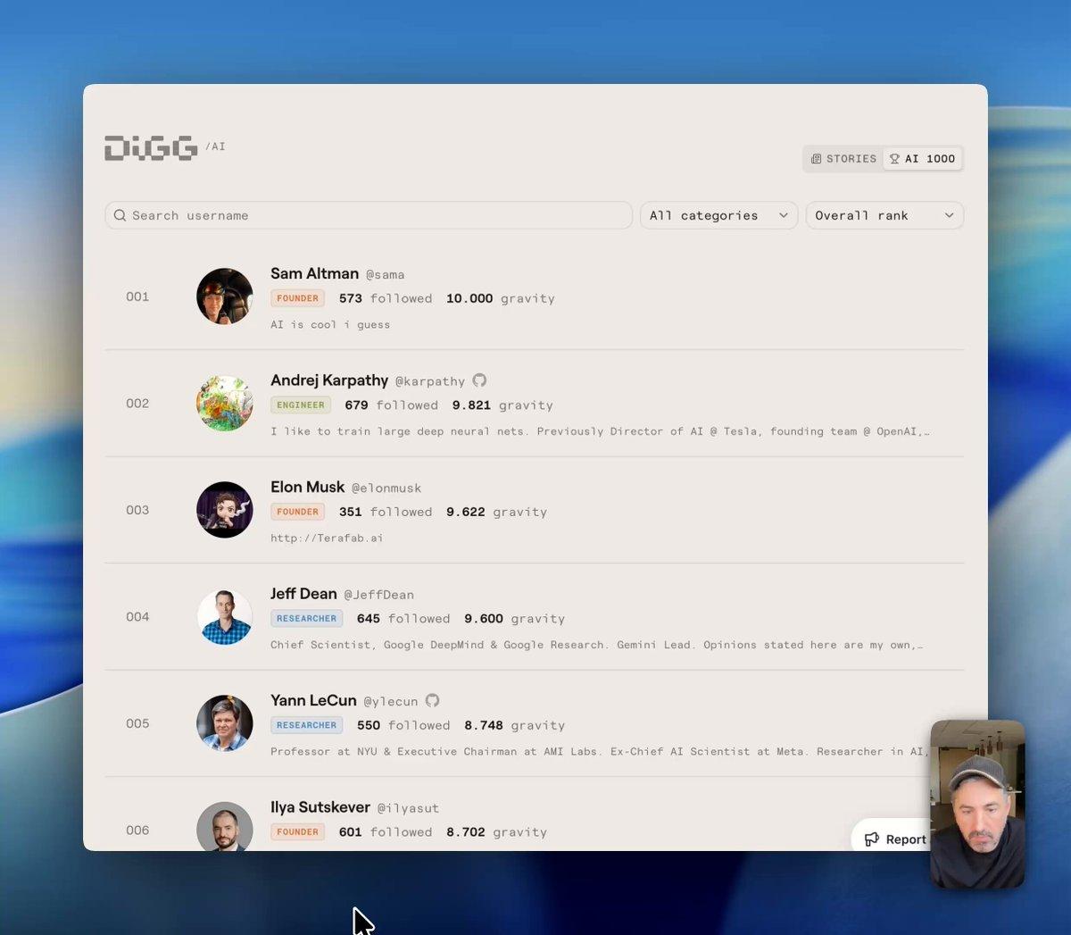The width and height of the screenshot is (1071, 935).
Task: Open the Jeff Dean name link
Action: (303, 594)
